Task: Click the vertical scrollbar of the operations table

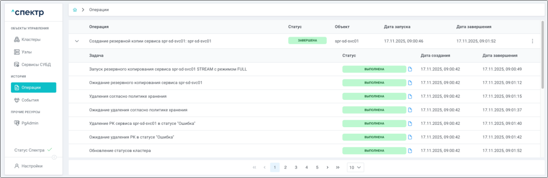Action: 542,55
